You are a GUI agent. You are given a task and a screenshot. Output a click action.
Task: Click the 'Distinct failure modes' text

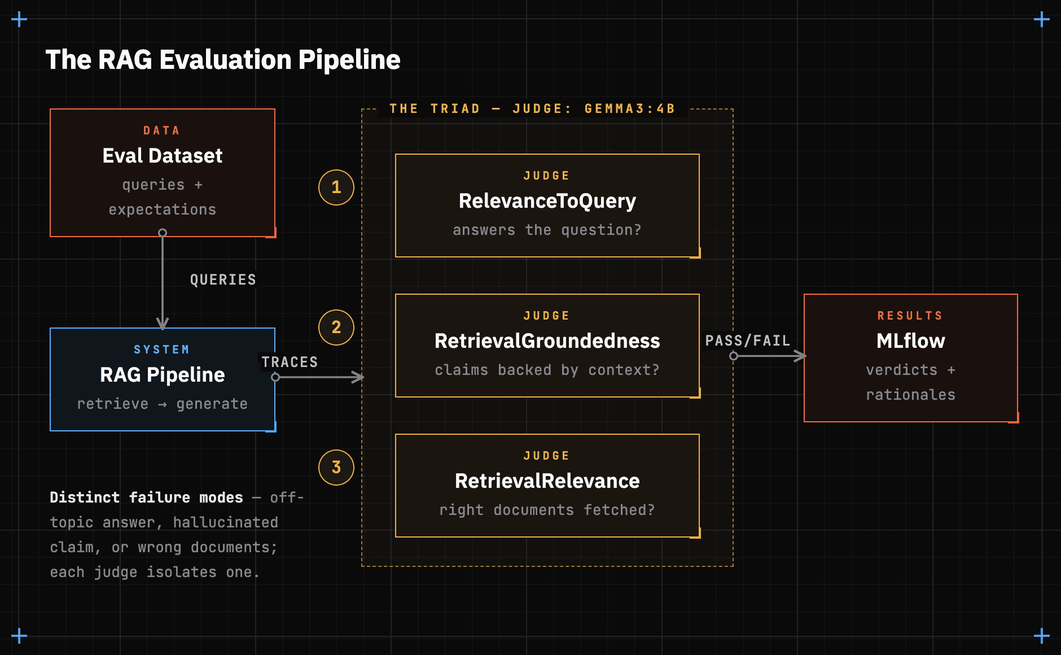coord(146,497)
